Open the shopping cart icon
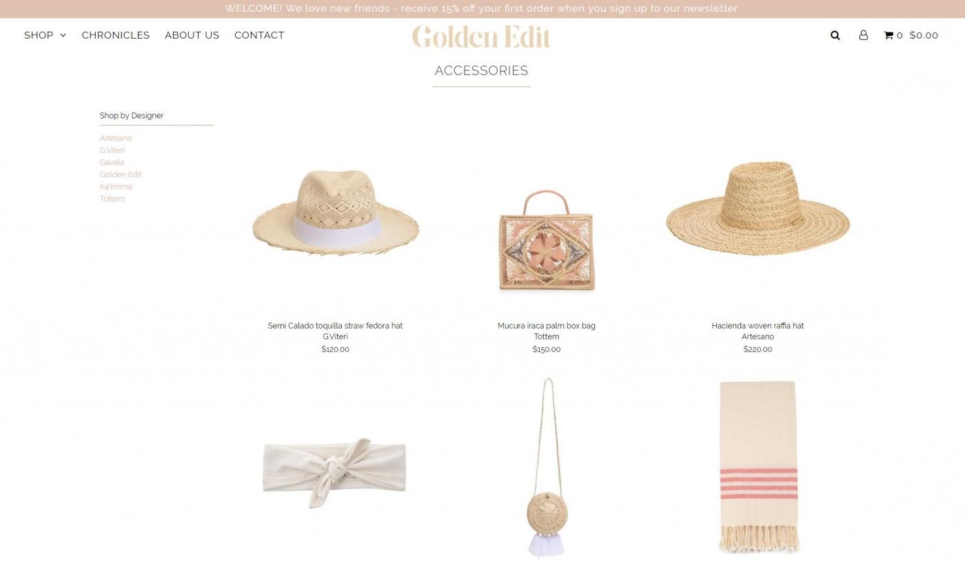The image size is (965, 565). pos(888,35)
